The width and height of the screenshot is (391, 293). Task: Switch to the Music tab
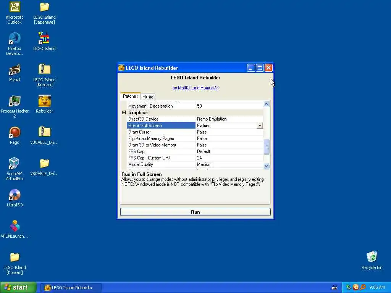point(148,97)
